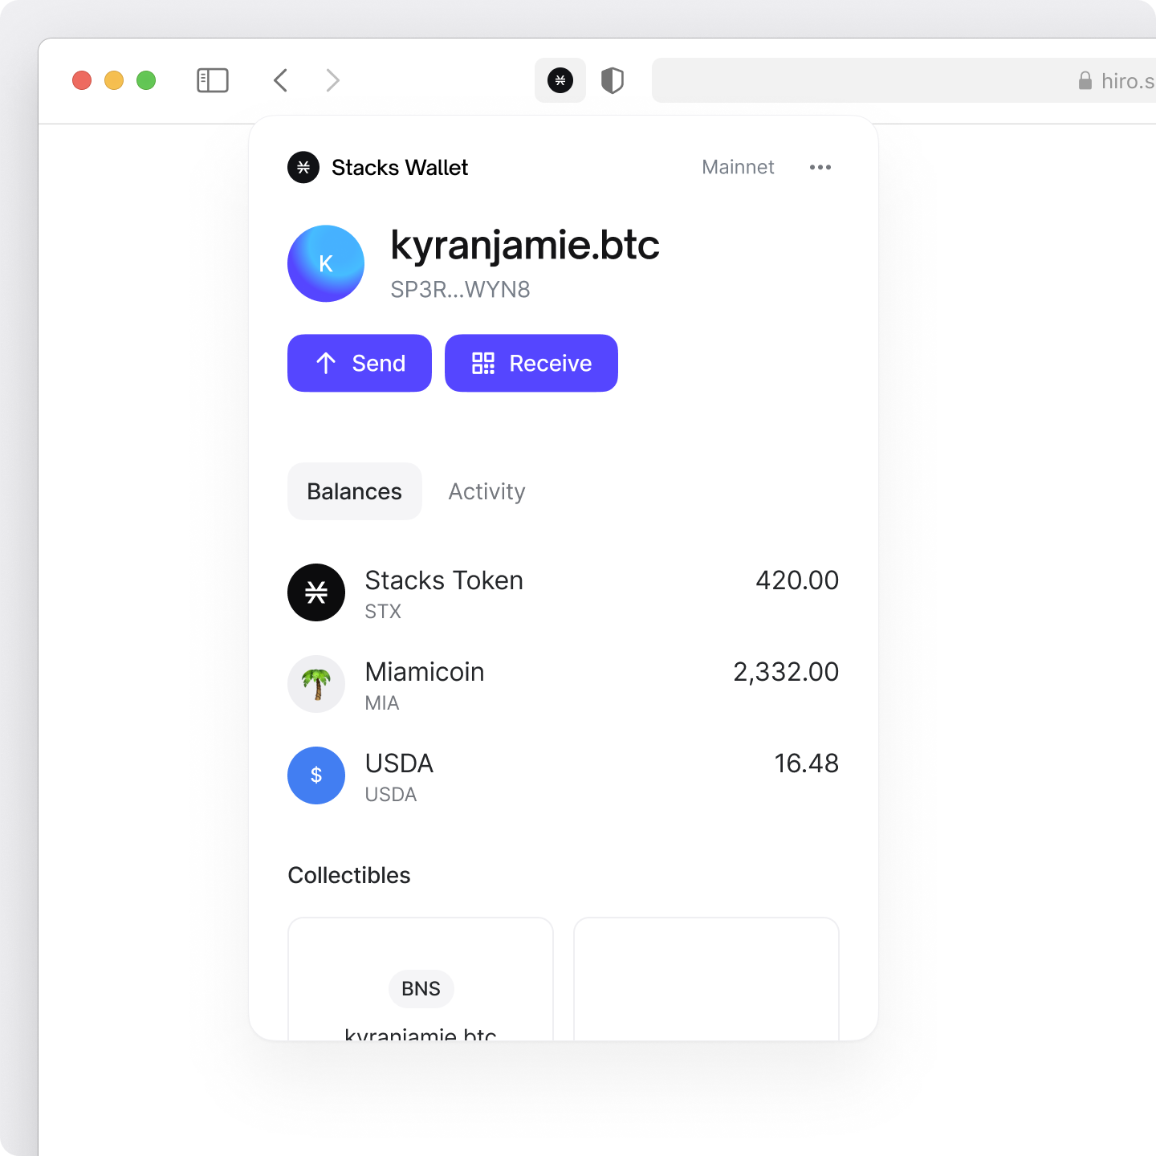Open the Mainnet network selector
The image size is (1156, 1156).
tap(738, 167)
